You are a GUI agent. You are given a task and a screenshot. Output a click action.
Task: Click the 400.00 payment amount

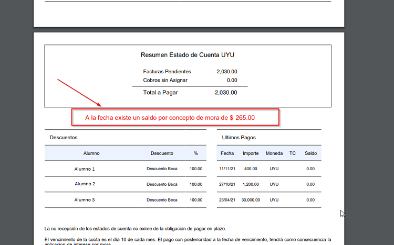point(251,169)
